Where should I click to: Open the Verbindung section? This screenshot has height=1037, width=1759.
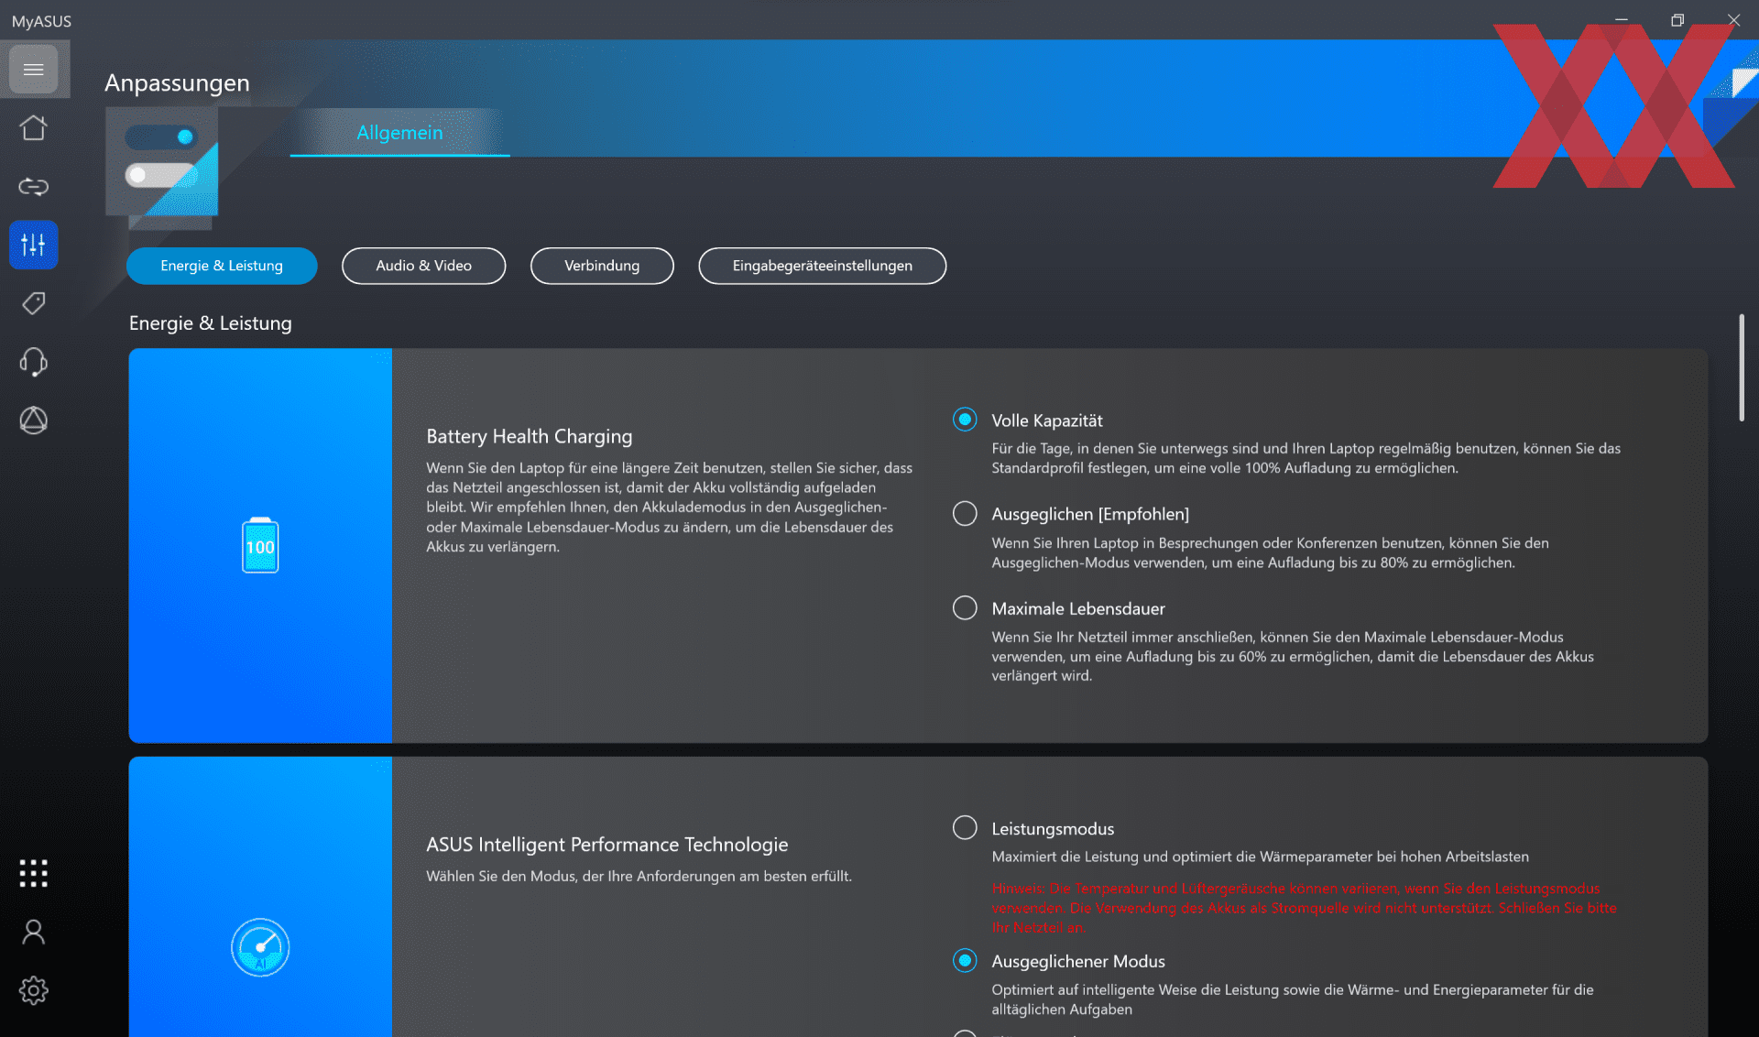point(602,266)
